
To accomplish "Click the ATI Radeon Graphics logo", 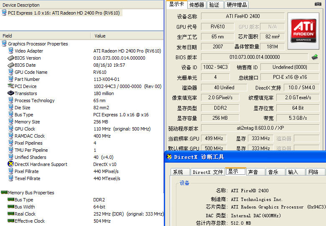I will click(303, 31).
